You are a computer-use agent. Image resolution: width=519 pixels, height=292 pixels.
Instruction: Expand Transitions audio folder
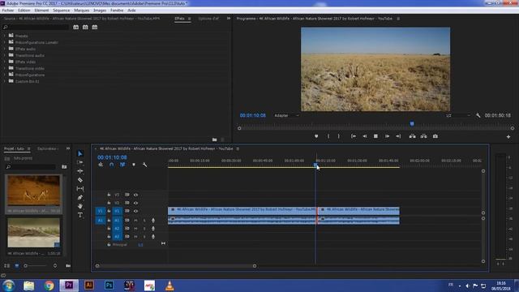(5, 55)
